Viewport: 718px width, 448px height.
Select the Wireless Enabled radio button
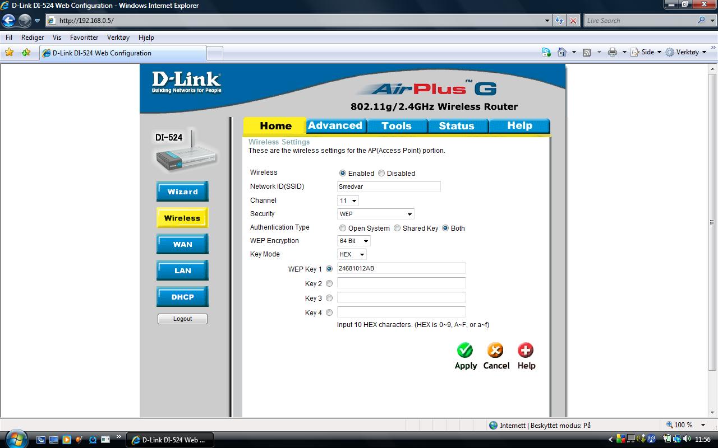pyautogui.click(x=343, y=174)
